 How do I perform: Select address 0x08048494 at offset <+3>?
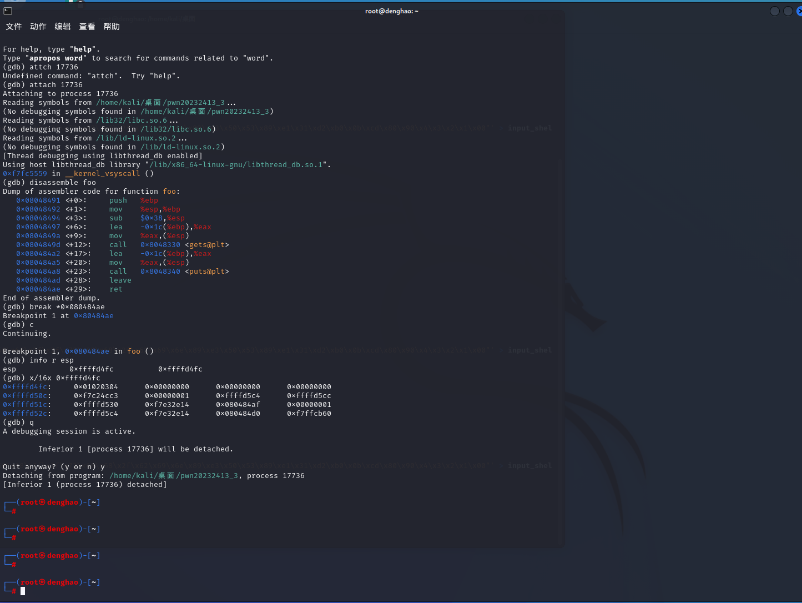(x=38, y=218)
